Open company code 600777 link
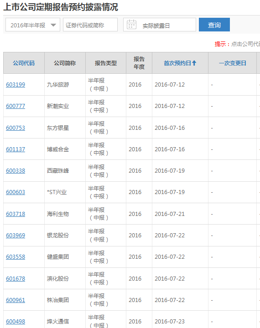The width and height of the screenshot is (260, 328). click(16, 106)
